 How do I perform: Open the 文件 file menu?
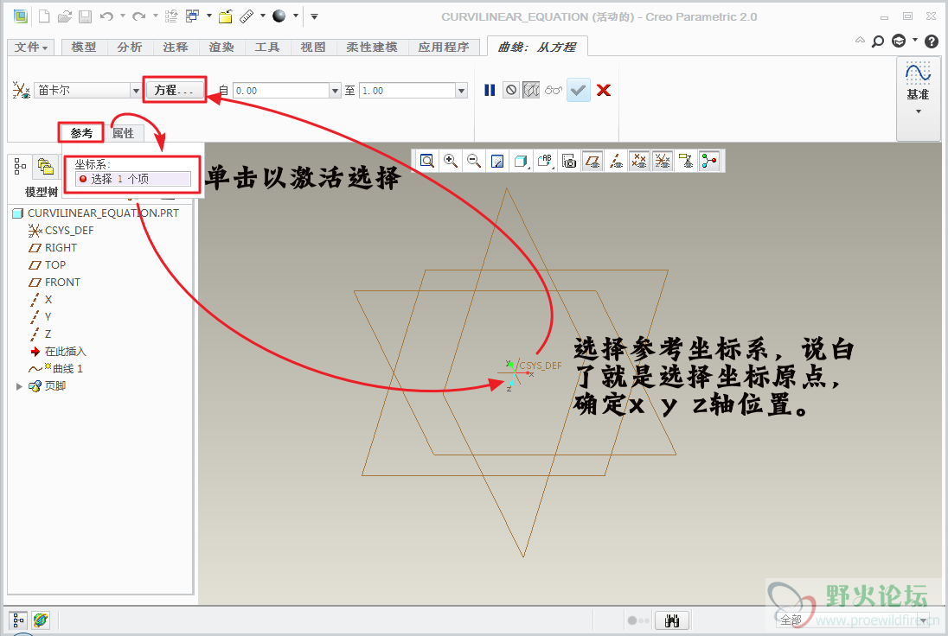click(x=32, y=48)
